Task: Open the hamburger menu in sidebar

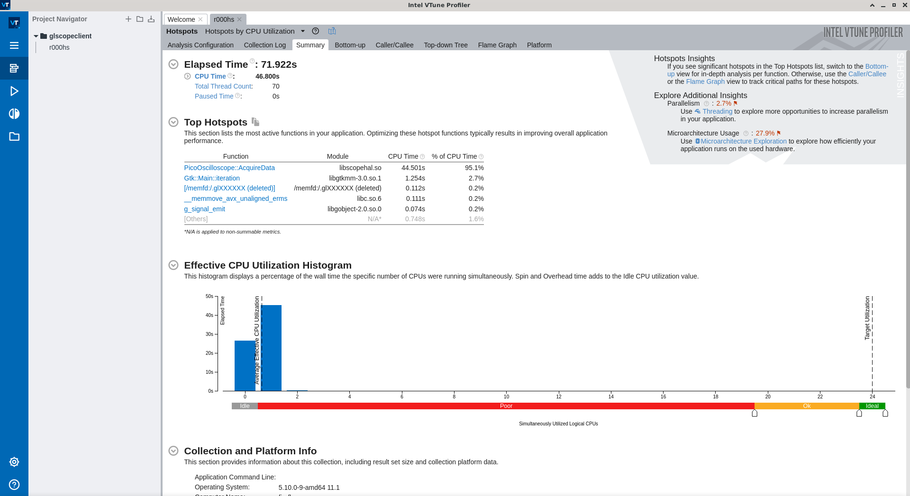Action: click(x=14, y=45)
